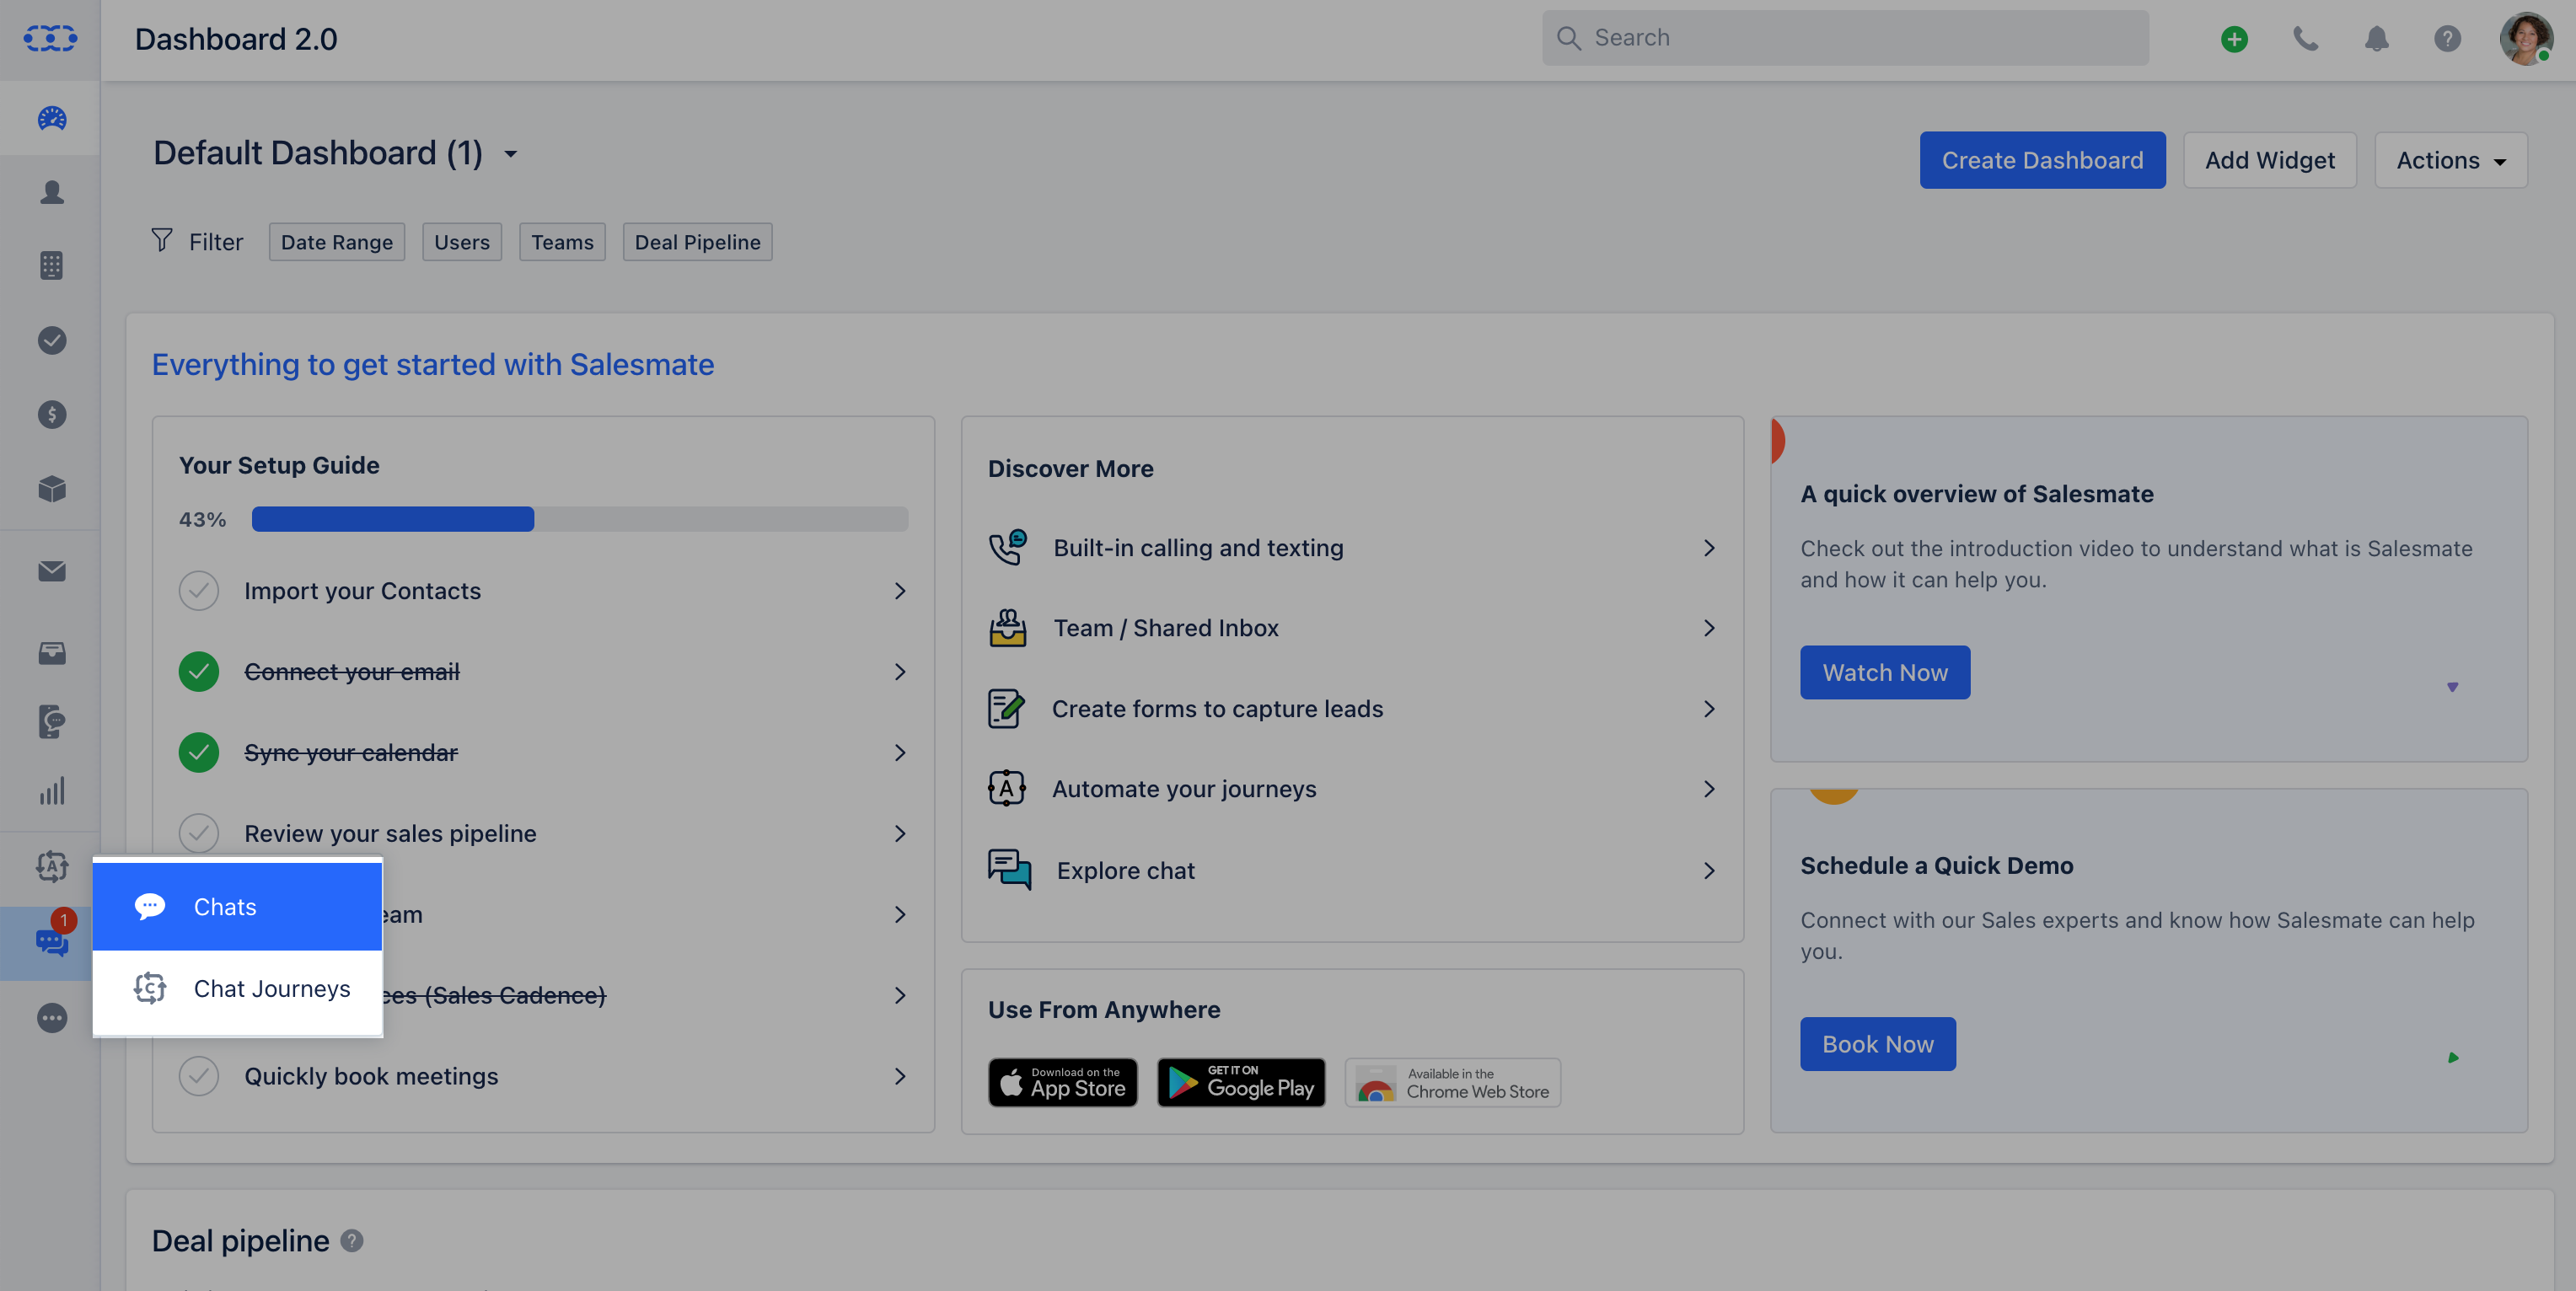Click the Search input field

(1845, 38)
